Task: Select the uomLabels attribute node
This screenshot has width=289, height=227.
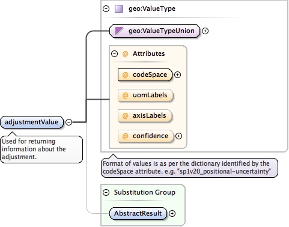Action: tap(145, 95)
